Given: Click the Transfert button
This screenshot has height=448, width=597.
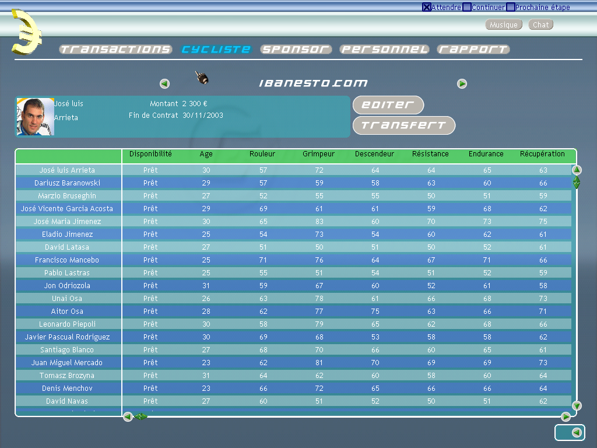Looking at the screenshot, I should 404,125.
